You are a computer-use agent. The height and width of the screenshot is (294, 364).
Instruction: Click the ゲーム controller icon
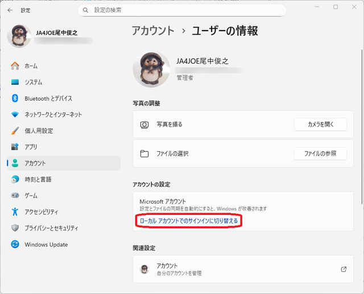[15, 196]
